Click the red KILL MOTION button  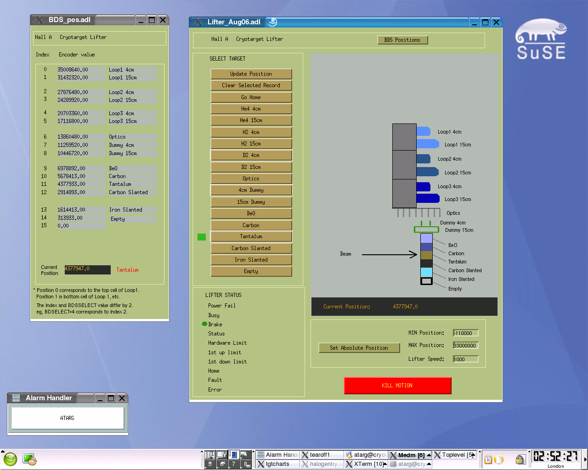[x=397, y=386]
